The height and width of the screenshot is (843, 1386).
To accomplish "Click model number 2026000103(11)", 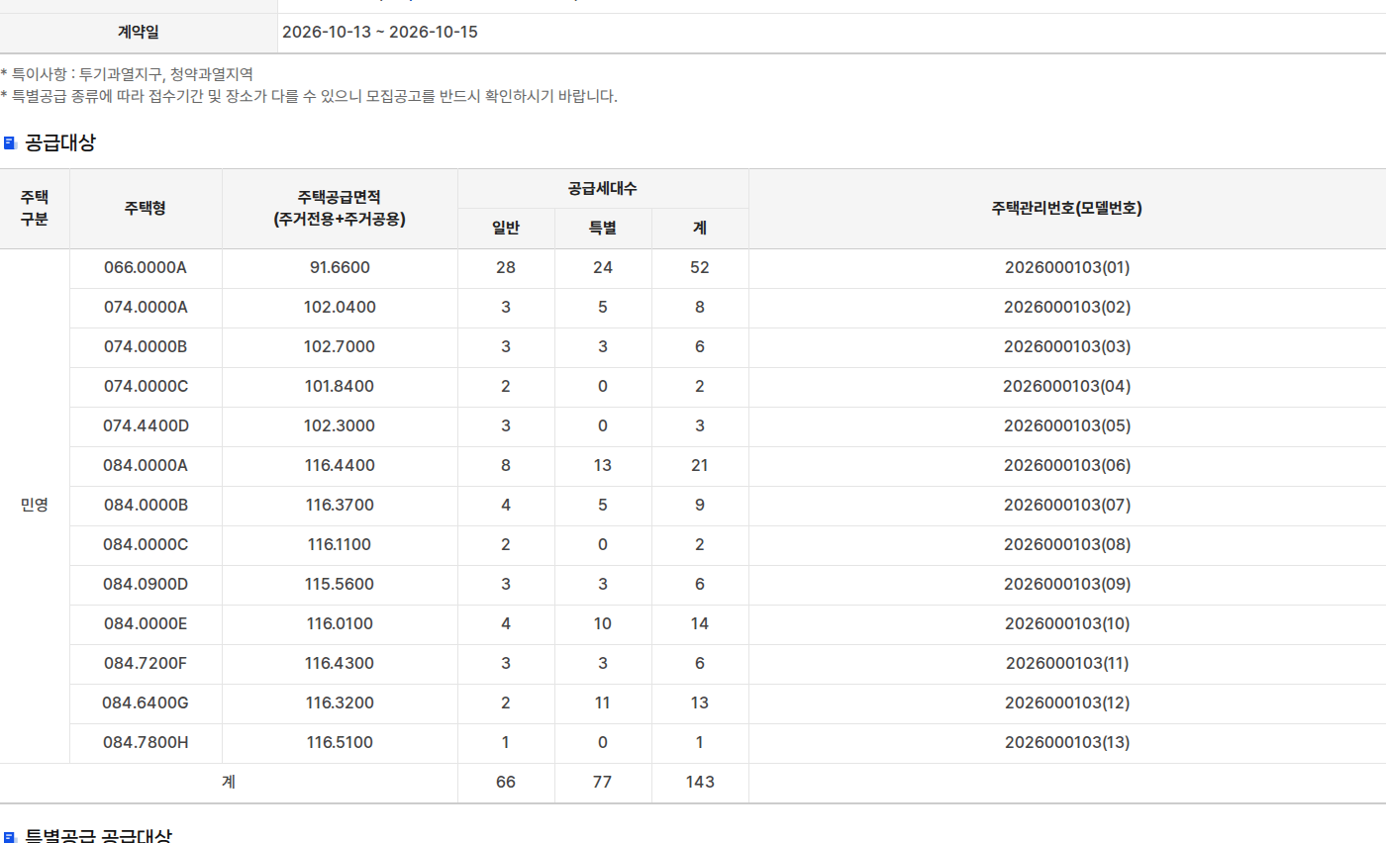I will [1067, 664].
